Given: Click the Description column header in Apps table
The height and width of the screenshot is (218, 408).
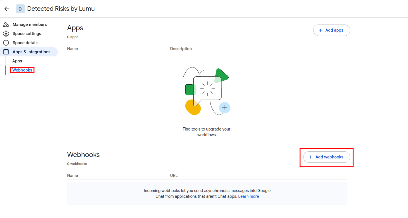Looking at the screenshot, I should point(181,49).
